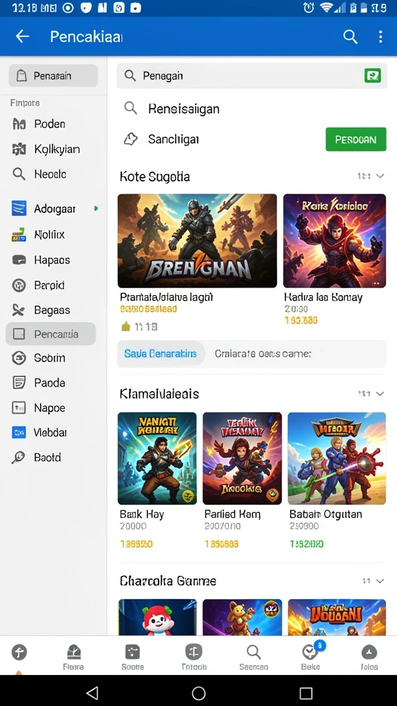The width and height of the screenshot is (397, 706).
Task: Click the green icon in search field
Action: click(372, 76)
